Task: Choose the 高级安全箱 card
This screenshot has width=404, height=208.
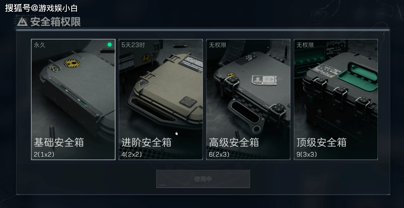Action: pyautogui.click(x=248, y=100)
